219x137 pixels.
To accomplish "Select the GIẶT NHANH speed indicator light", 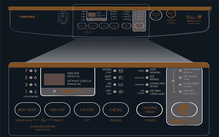I will pos(147,71).
